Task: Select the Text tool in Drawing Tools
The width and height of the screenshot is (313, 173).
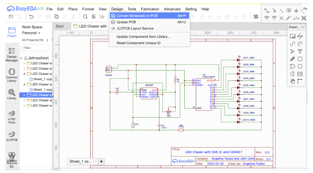Action: (300, 51)
